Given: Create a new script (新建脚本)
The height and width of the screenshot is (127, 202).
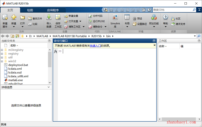Looking at the screenshot, I should point(5,21).
